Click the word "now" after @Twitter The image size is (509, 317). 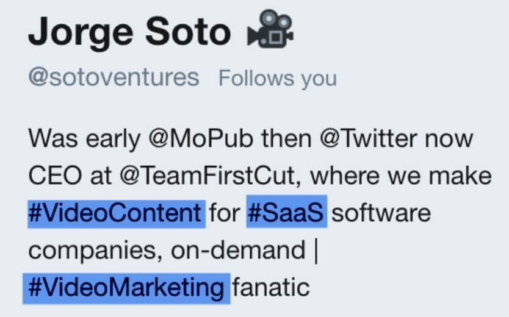[x=449, y=139]
